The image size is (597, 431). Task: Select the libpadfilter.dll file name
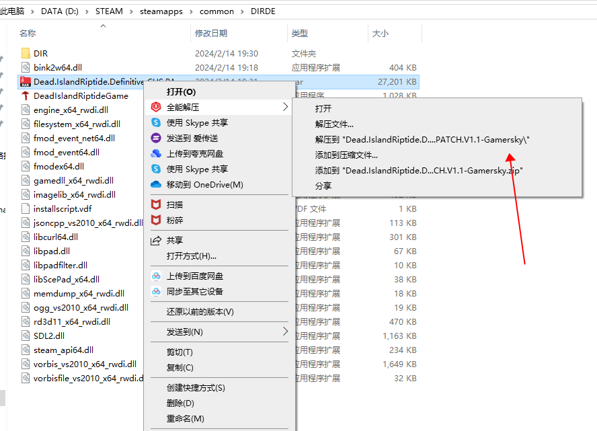click(60, 265)
